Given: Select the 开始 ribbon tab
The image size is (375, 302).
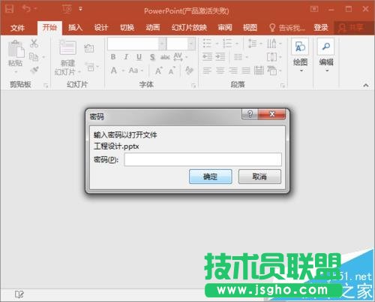Looking at the screenshot, I should [x=49, y=27].
